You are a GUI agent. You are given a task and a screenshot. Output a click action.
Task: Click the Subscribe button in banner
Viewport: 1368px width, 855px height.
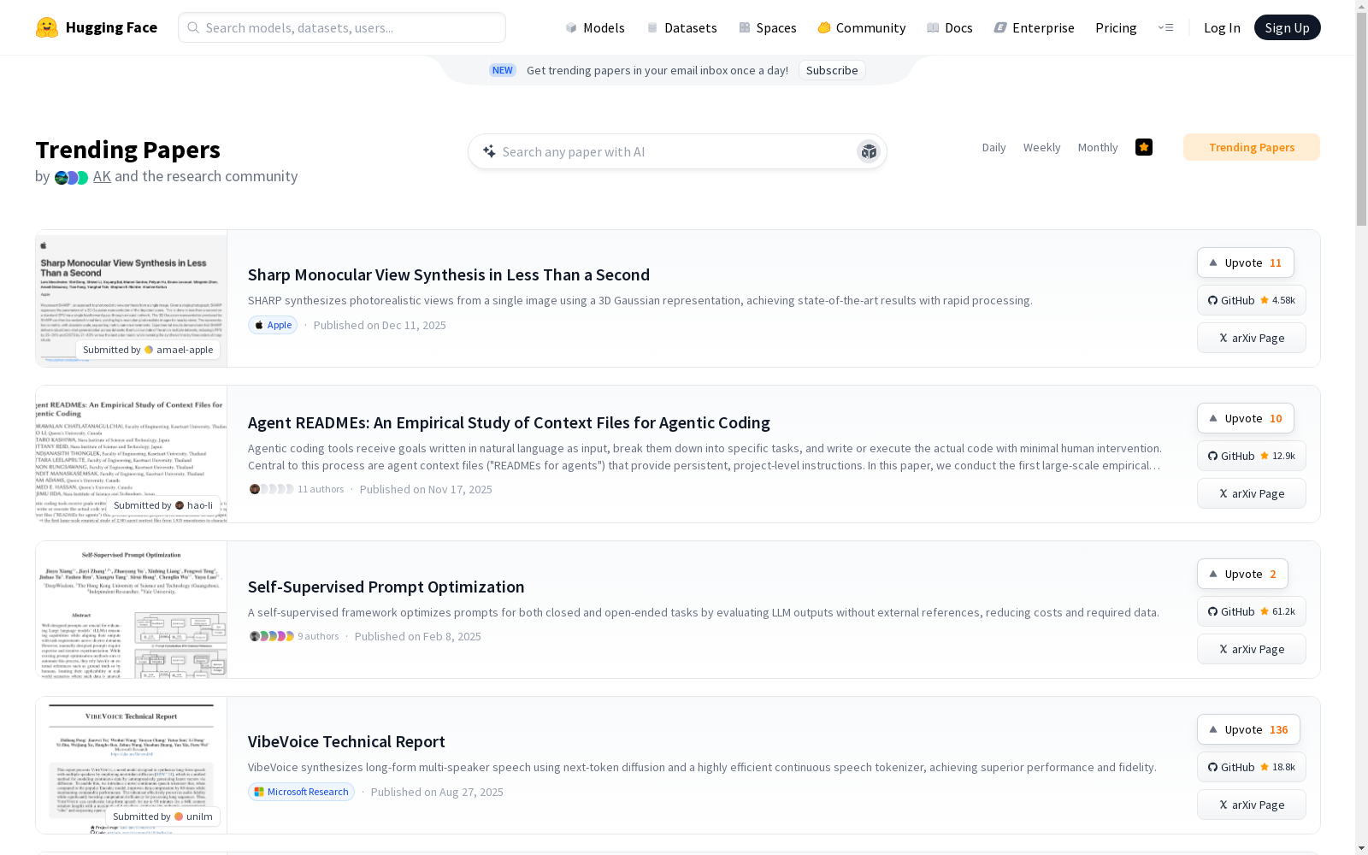[831, 70]
